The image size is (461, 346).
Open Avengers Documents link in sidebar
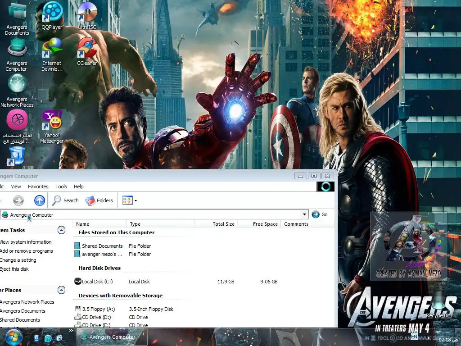pos(23,311)
